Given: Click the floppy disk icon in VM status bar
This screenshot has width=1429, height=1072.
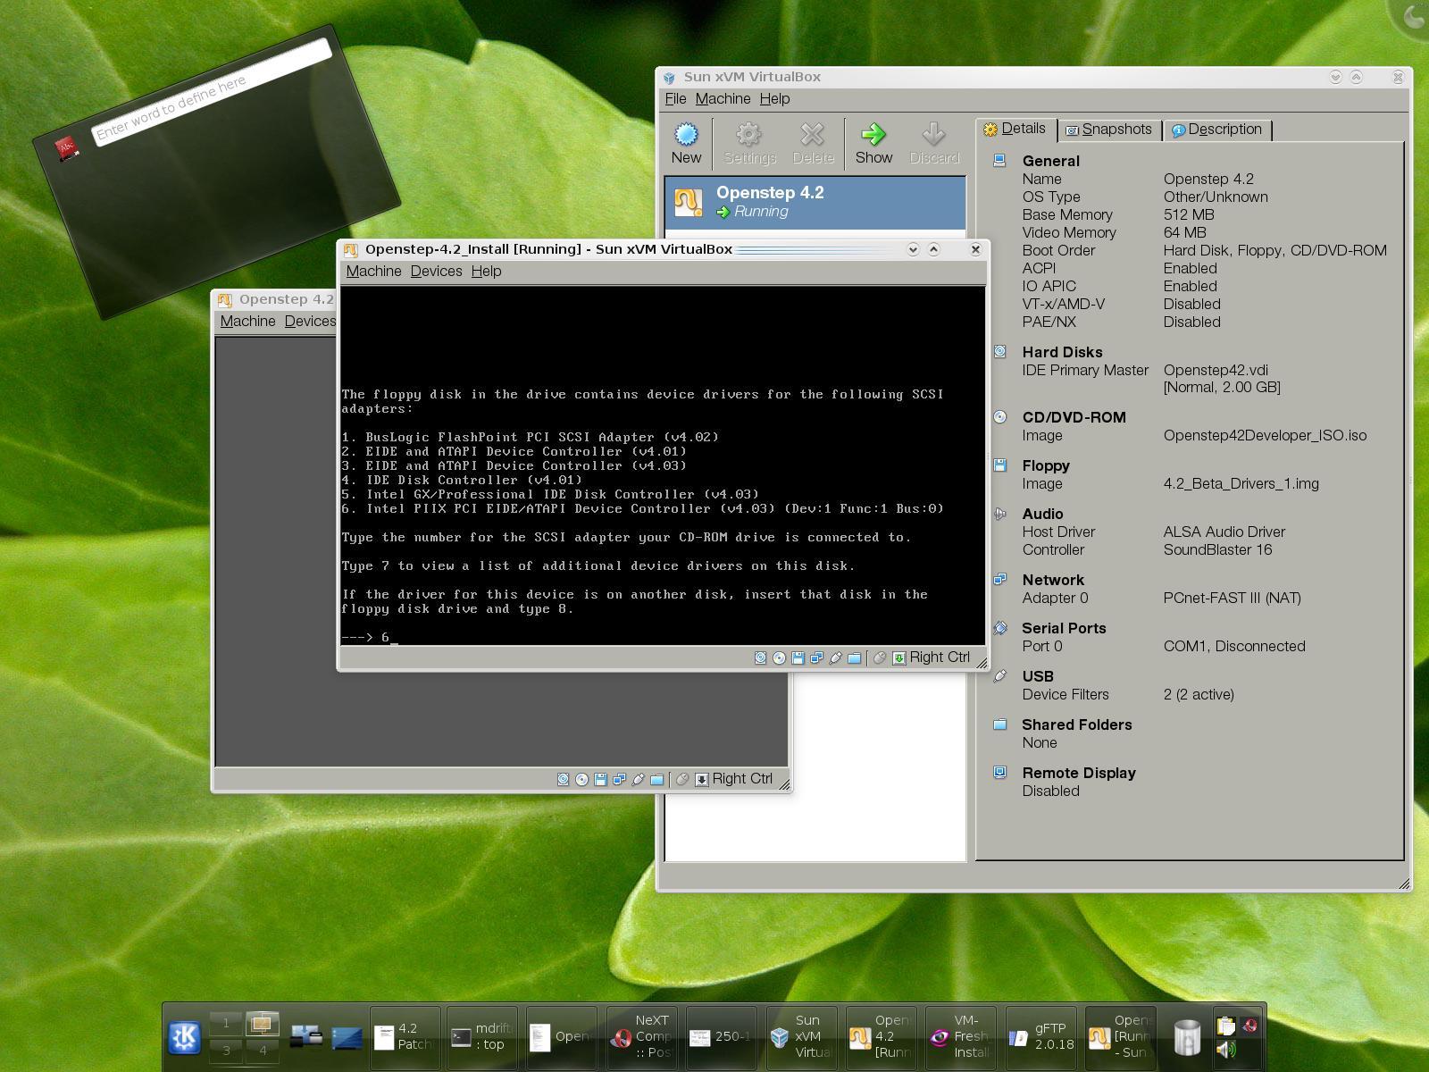Looking at the screenshot, I should pyautogui.click(x=798, y=657).
